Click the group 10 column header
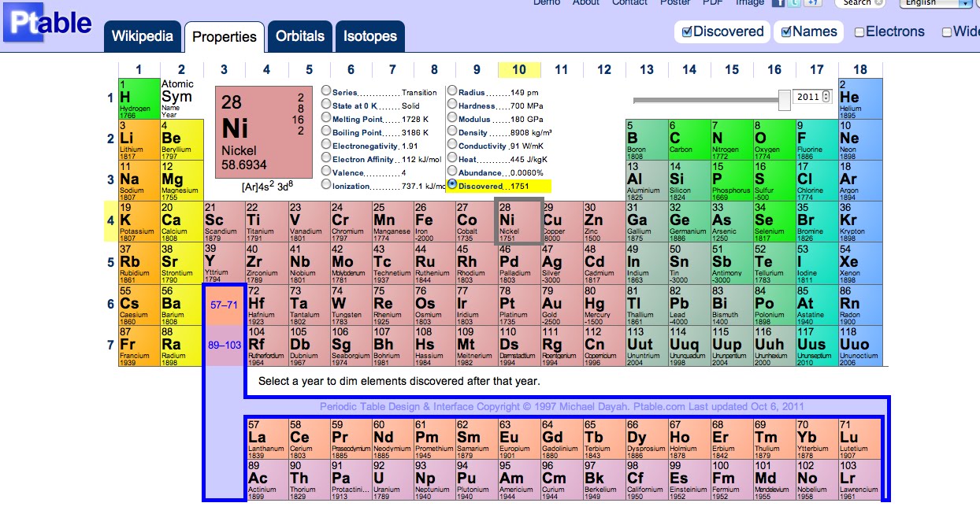The image size is (980, 514). (x=519, y=69)
